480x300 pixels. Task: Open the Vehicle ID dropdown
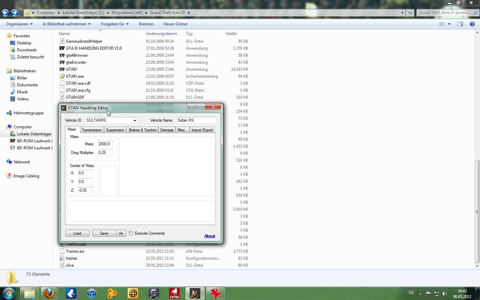[x=135, y=121]
